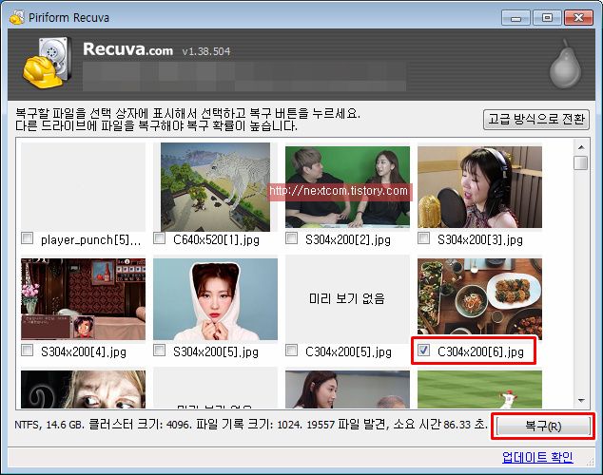The height and width of the screenshot is (475, 603).
Task: Click the file name C304x200[6].jpg
Action: coord(480,351)
